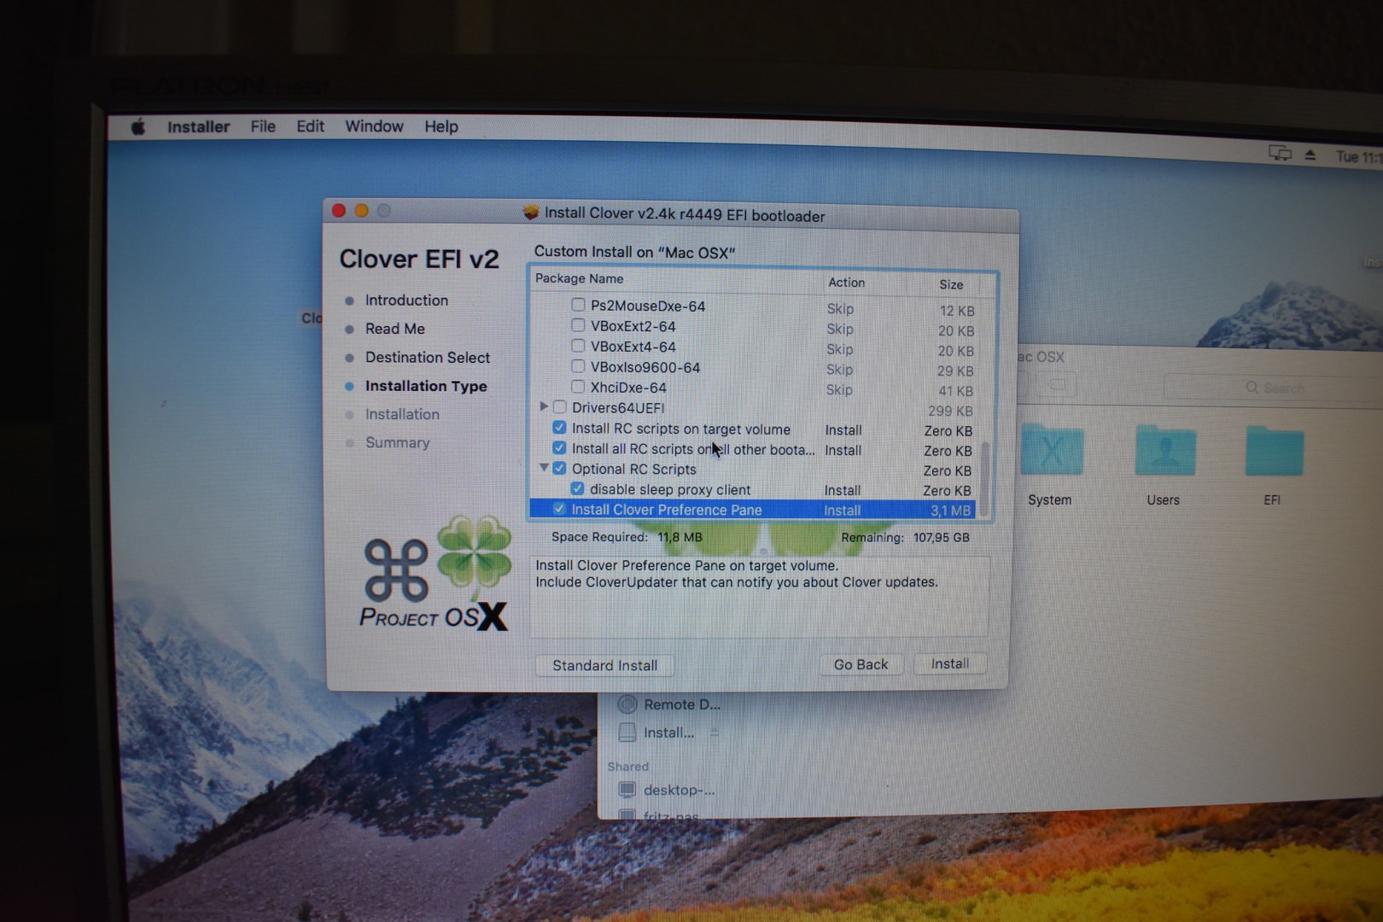The height and width of the screenshot is (922, 1383).
Task: Click the greyed Installation step
Action: (402, 414)
